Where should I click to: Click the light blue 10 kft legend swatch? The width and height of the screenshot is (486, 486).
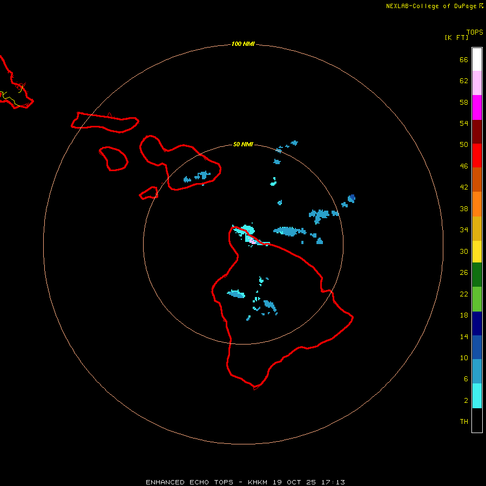(x=477, y=372)
